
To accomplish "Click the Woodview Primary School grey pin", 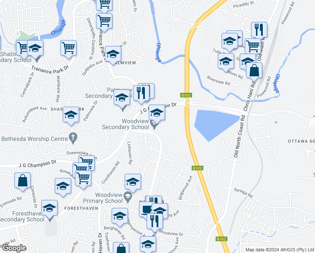I will [128, 197].
